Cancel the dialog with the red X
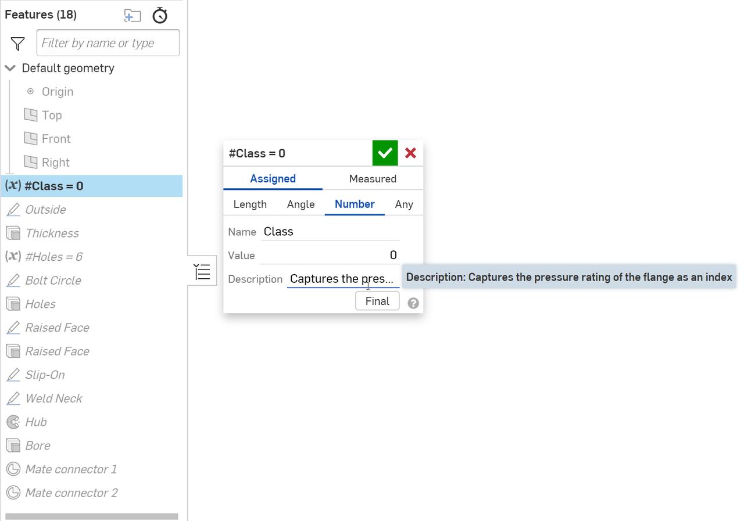This screenshot has width=744, height=521. 410,153
